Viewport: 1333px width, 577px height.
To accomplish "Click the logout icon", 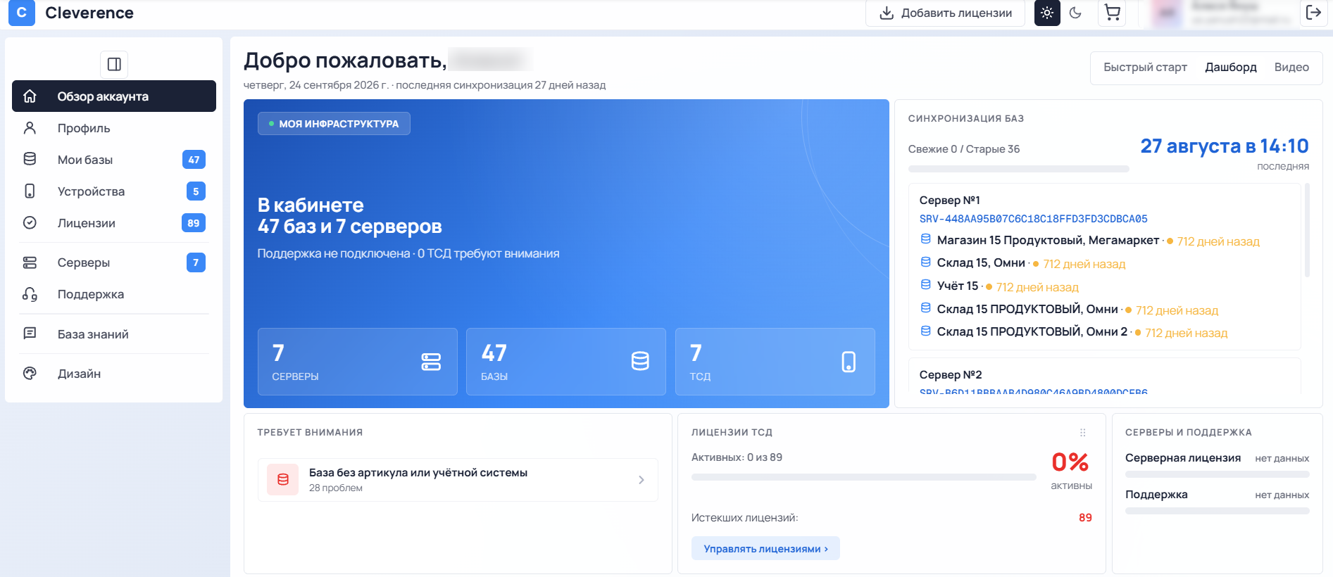I will click(1313, 13).
